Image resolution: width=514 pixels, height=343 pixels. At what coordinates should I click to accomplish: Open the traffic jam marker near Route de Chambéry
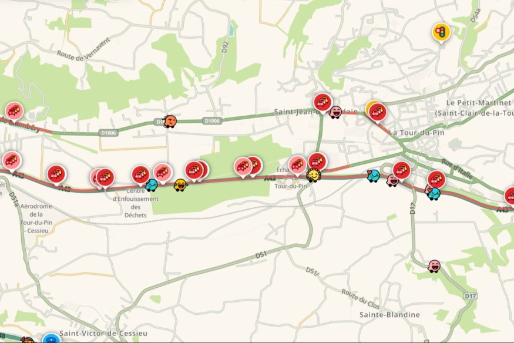(14, 112)
